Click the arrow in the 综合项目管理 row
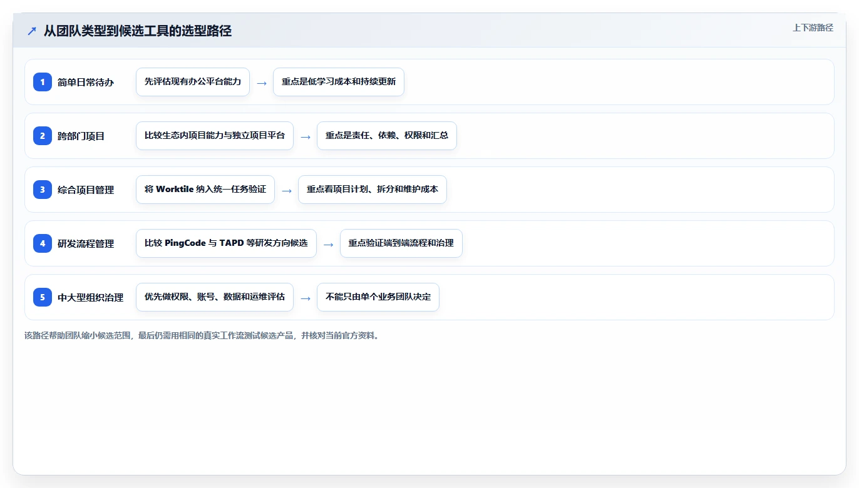This screenshot has height=488, width=859. [287, 190]
